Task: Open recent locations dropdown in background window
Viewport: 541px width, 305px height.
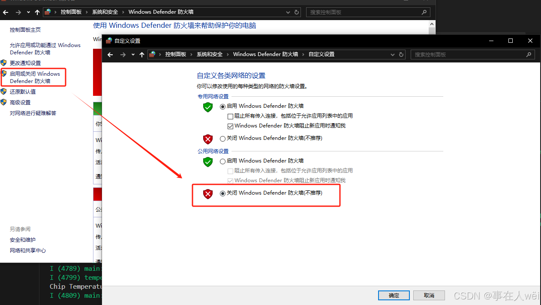Action: click(x=28, y=12)
